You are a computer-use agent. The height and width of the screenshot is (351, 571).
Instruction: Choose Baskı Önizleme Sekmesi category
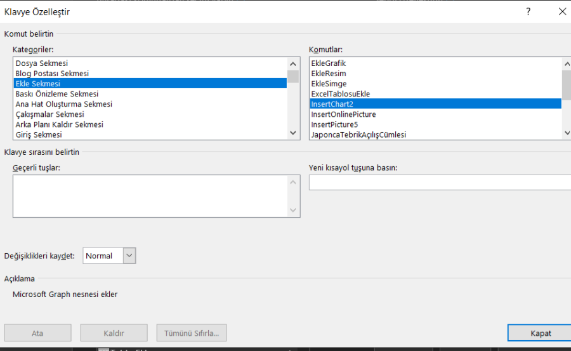56,94
